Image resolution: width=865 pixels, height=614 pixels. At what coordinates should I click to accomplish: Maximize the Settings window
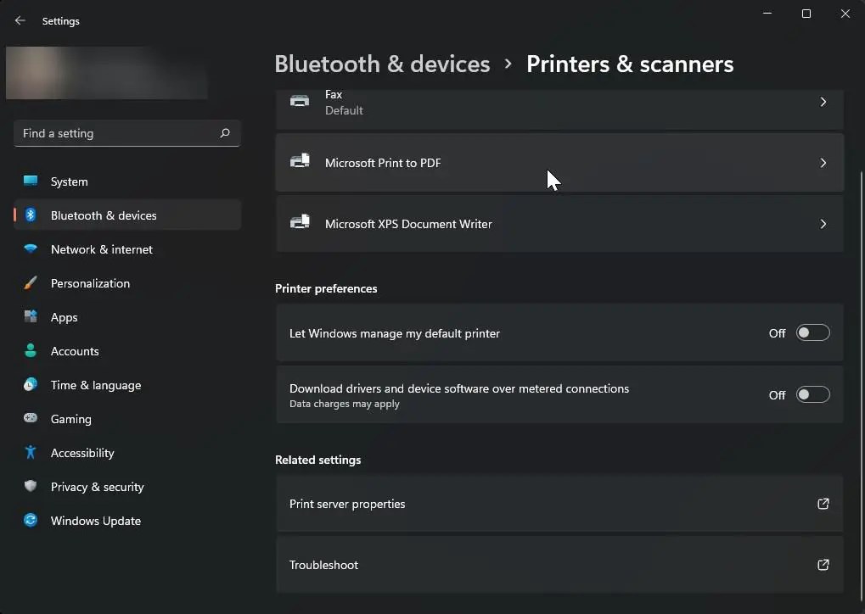point(806,14)
